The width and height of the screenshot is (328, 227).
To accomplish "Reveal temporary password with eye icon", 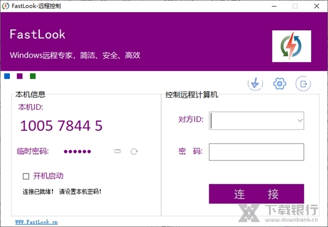I will [x=117, y=151].
